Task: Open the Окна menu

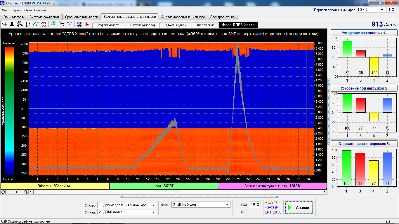Action: click(28, 10)
